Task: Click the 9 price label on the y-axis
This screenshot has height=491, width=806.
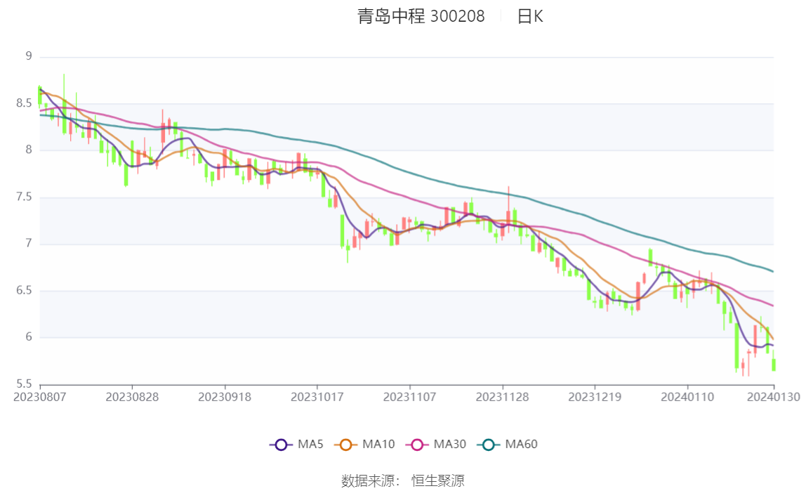Action: point(29,56)
